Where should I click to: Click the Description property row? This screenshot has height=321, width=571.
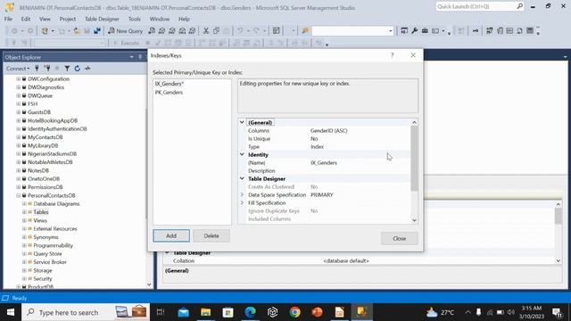click(325, 170)
